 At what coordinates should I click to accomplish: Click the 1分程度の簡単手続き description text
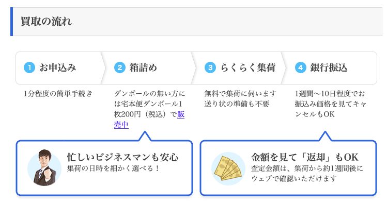click(x=58, y=93)
